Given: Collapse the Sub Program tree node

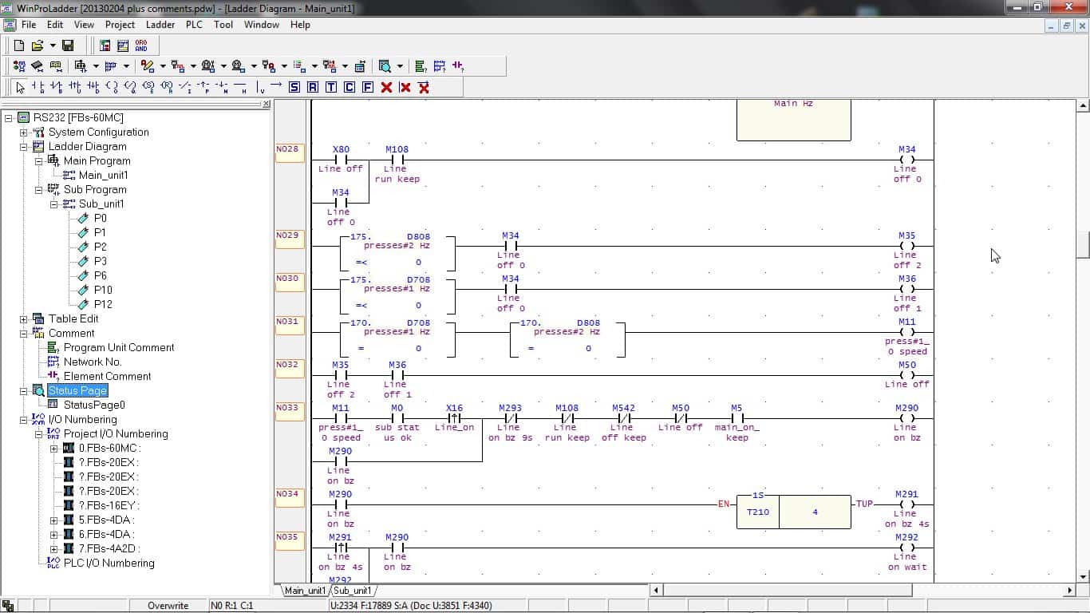Looking at the screenshot, I should (38, 190).
